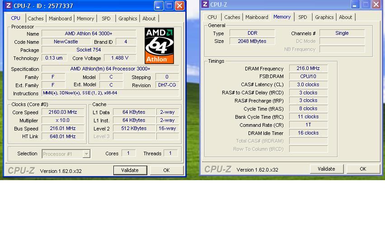Viewport: 385px width, 237px height.
Task: Click the CPU-Z logo icon in left window title bar
Action: click(8, 5)
